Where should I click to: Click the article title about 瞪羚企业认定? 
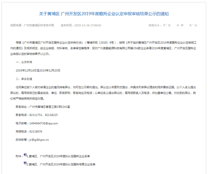click(x=104, y=14)
